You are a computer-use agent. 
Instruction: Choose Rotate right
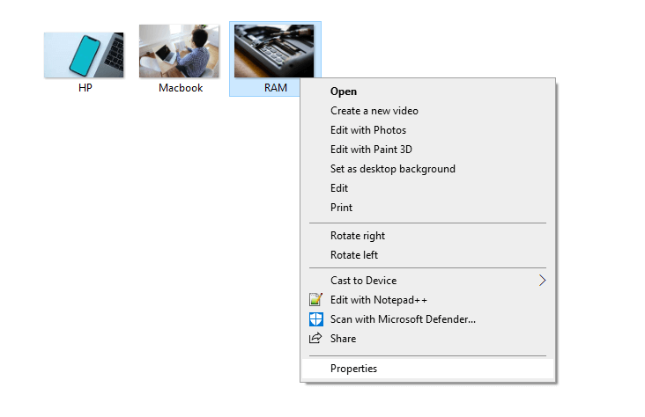(x=428, y=236)
